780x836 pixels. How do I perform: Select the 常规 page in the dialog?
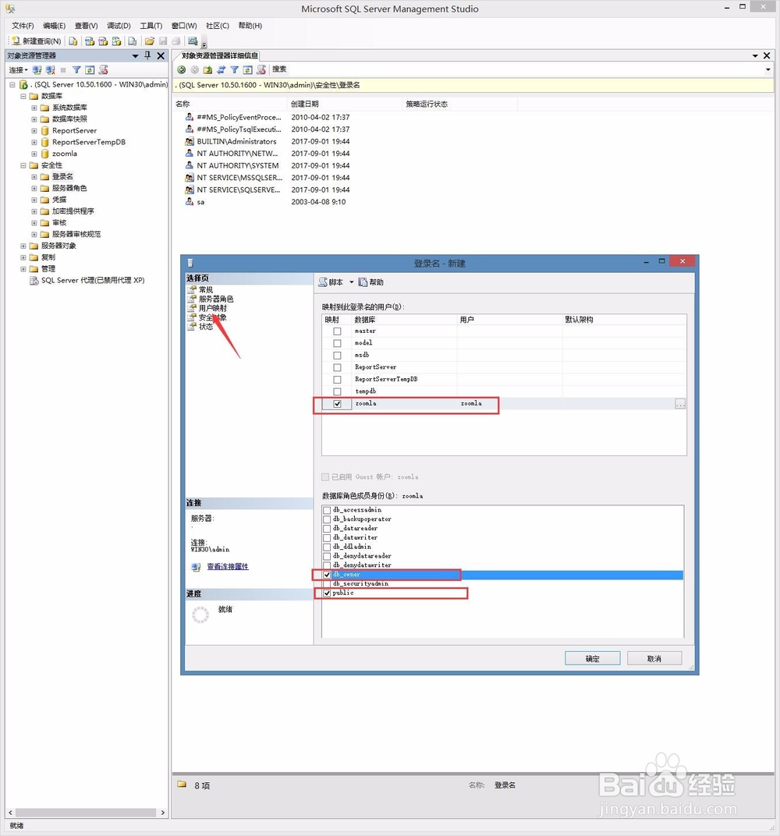point(206,289)
